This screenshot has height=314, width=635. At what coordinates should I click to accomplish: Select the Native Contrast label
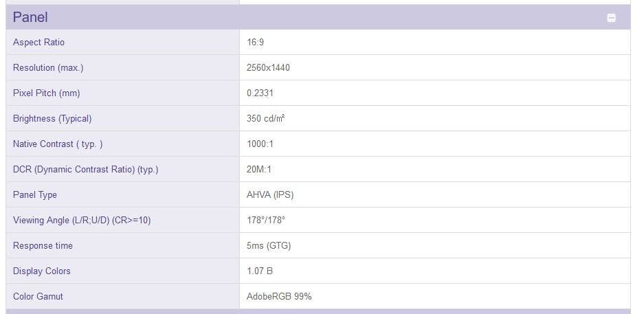pyautogui.click(x=58, y=144)
